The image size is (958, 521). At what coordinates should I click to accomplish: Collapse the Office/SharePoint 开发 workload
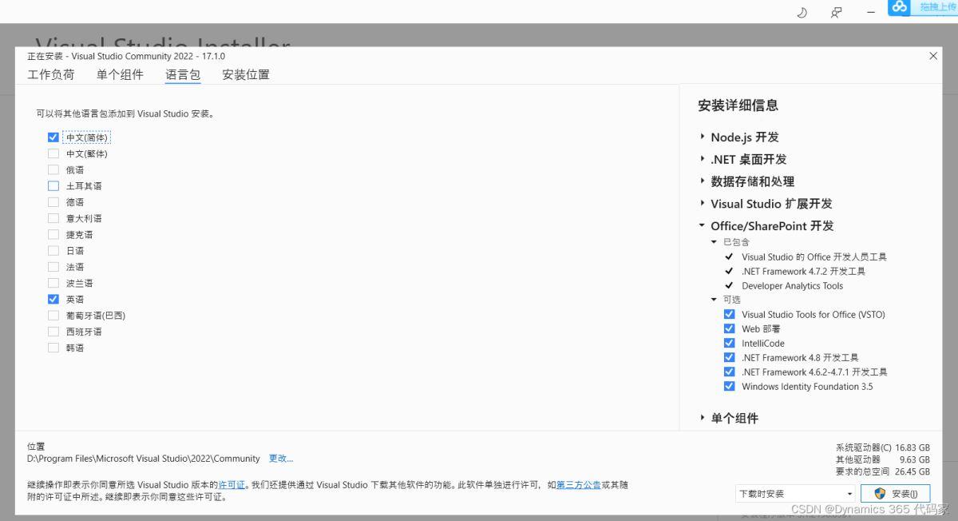pos(702,226)
